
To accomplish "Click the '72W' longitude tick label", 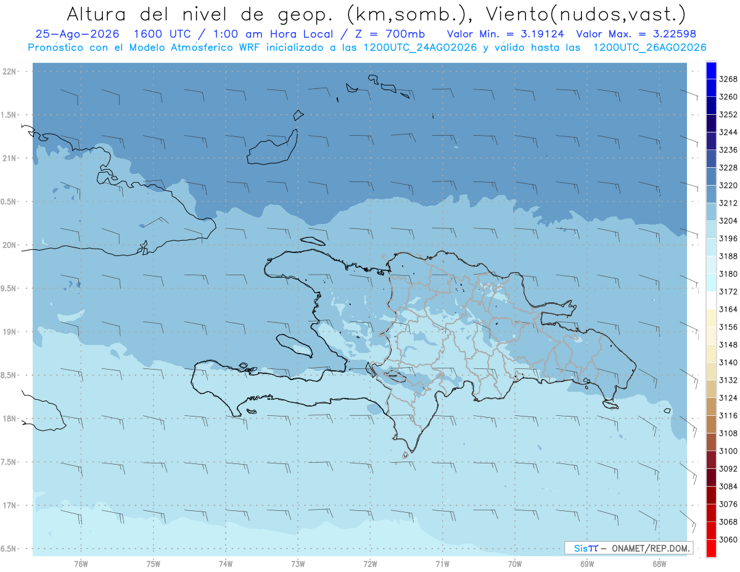I will [x=370, y=563].
